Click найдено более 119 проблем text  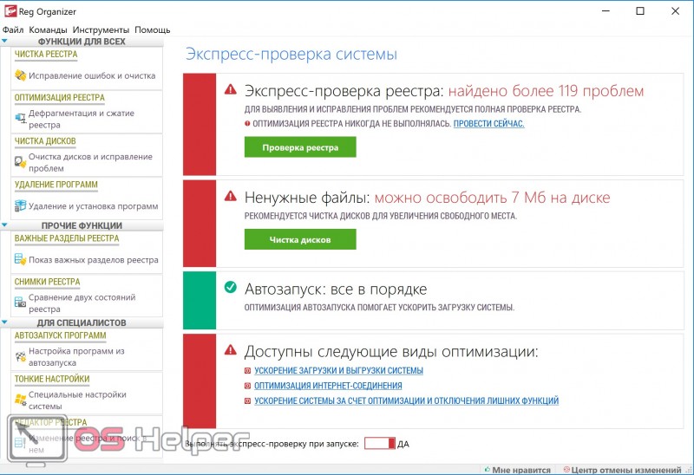click(x=546, y=91)
